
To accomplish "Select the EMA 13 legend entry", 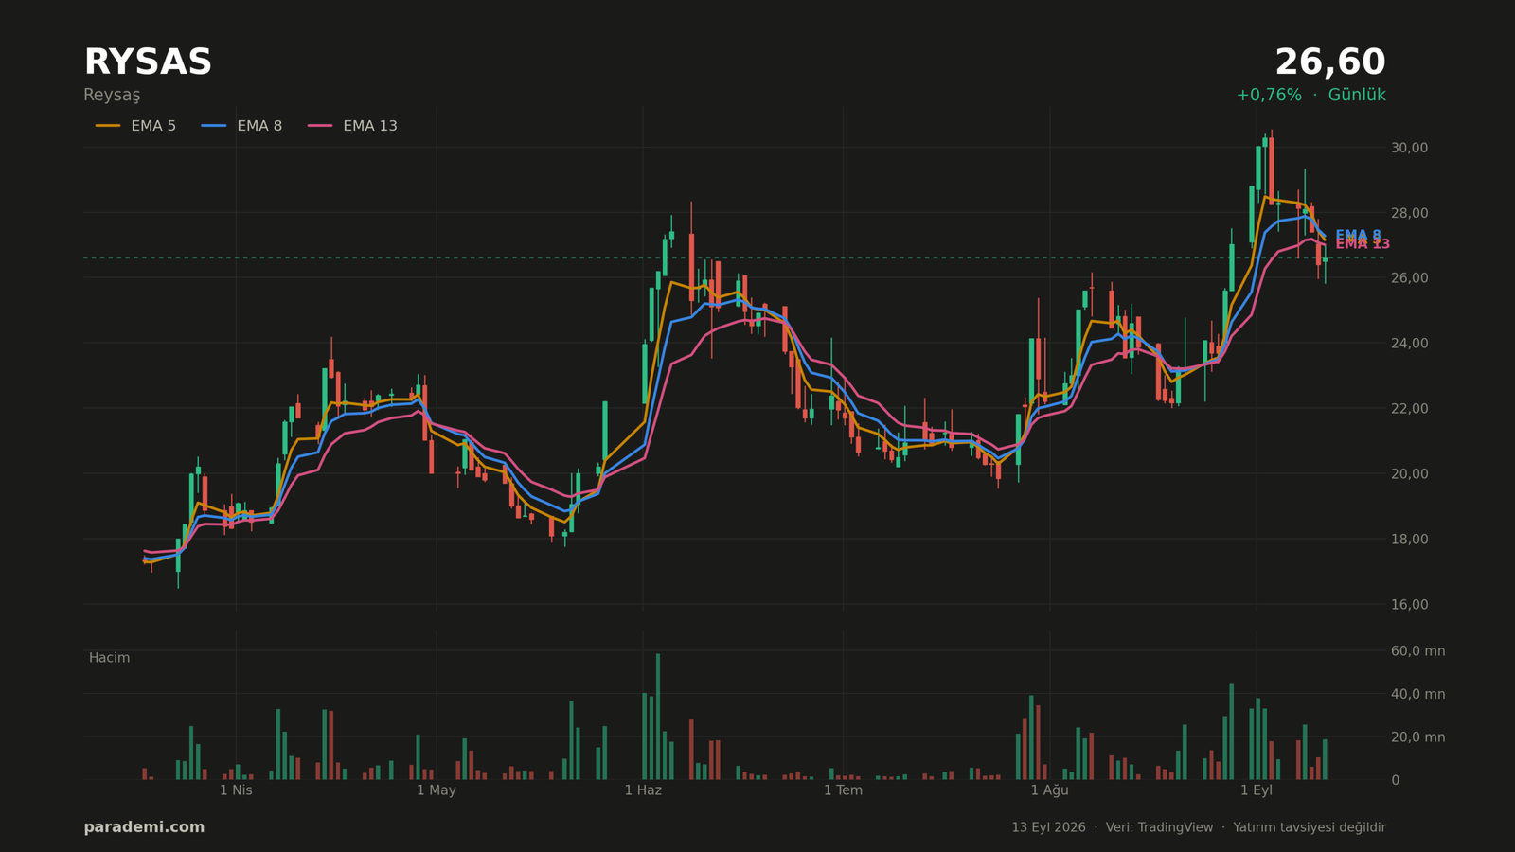I will [352, 126].
